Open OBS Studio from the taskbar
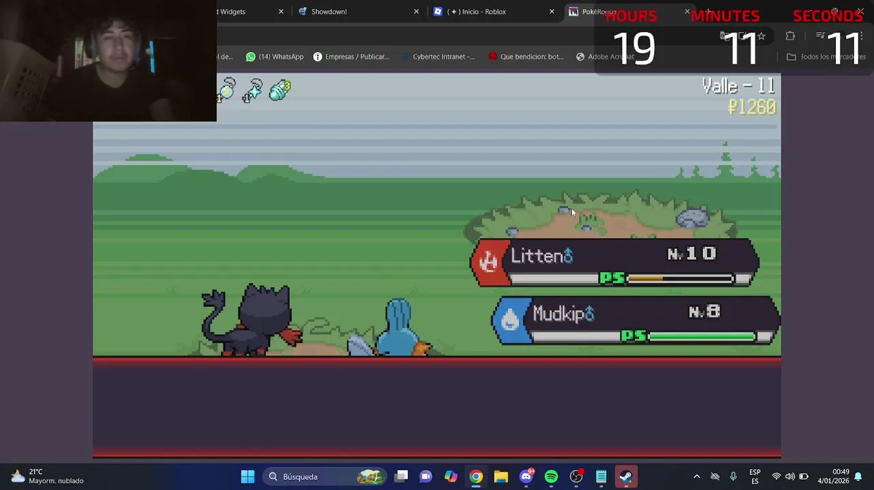 point(576,476)
